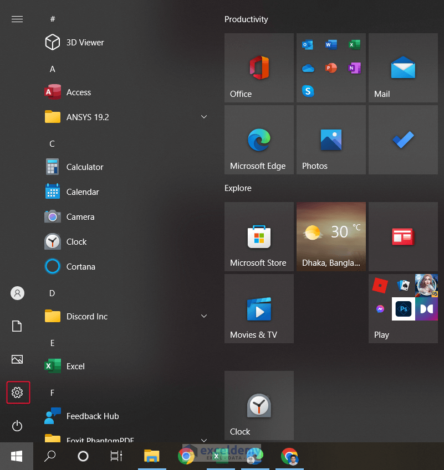Screen dimensions: 444x470
Task: Click the letter group E header
Action: pyautogui.click(x=53, y=343)
